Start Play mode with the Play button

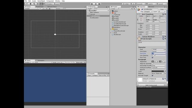tap(92, 4)
